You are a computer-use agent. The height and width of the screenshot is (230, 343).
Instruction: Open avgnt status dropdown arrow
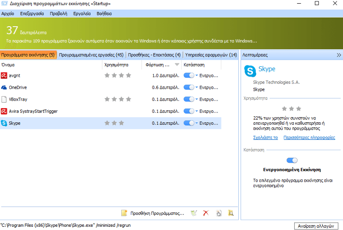click(x=197, y=75)
